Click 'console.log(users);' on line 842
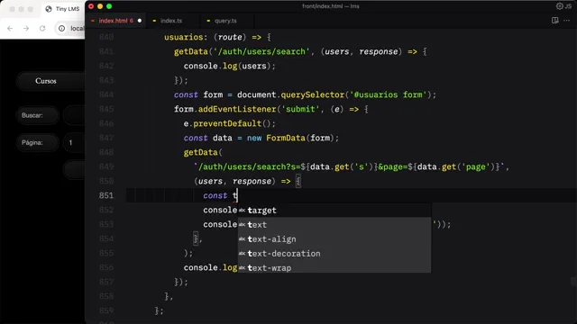 [x=230, y=66]
